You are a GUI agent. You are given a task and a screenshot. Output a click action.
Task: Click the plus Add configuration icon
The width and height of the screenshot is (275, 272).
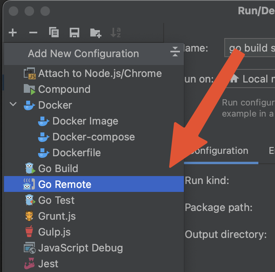pos(13,33)
